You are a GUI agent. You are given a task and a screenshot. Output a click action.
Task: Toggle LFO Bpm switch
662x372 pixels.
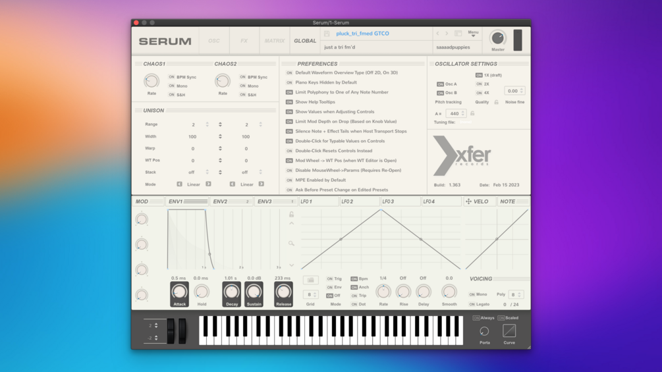coord(354,279)
